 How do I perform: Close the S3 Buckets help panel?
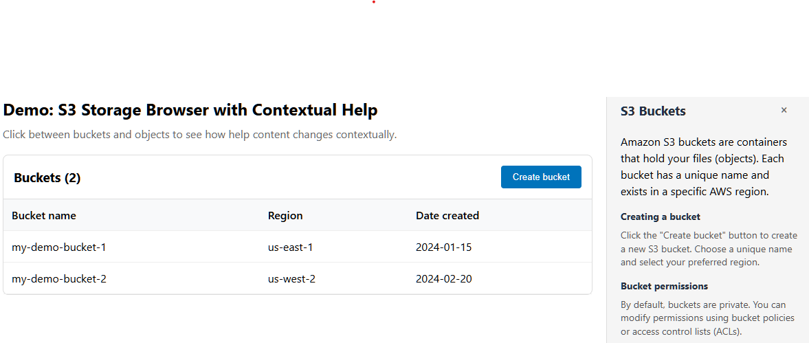tap(784, 111)
